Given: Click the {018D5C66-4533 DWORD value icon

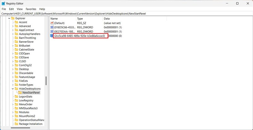Looking at the screenshot, I should point(52,28).
